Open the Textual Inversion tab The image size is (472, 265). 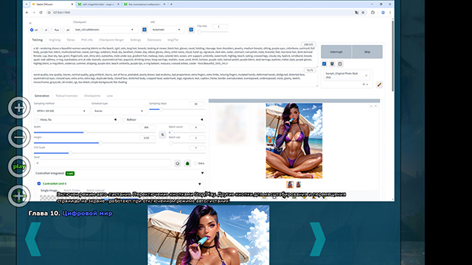click(x=66, y=96)
